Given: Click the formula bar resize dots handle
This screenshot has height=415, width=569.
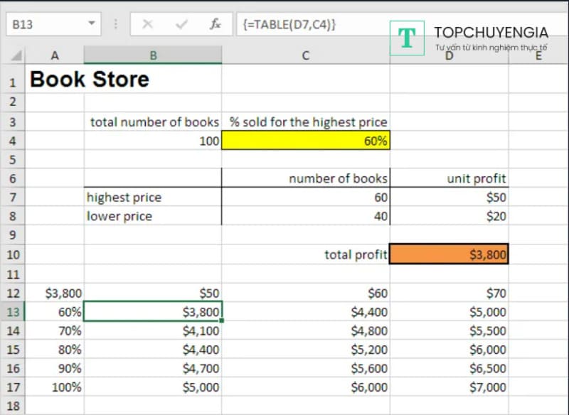Looking at the screenshot, I should 116,24.
